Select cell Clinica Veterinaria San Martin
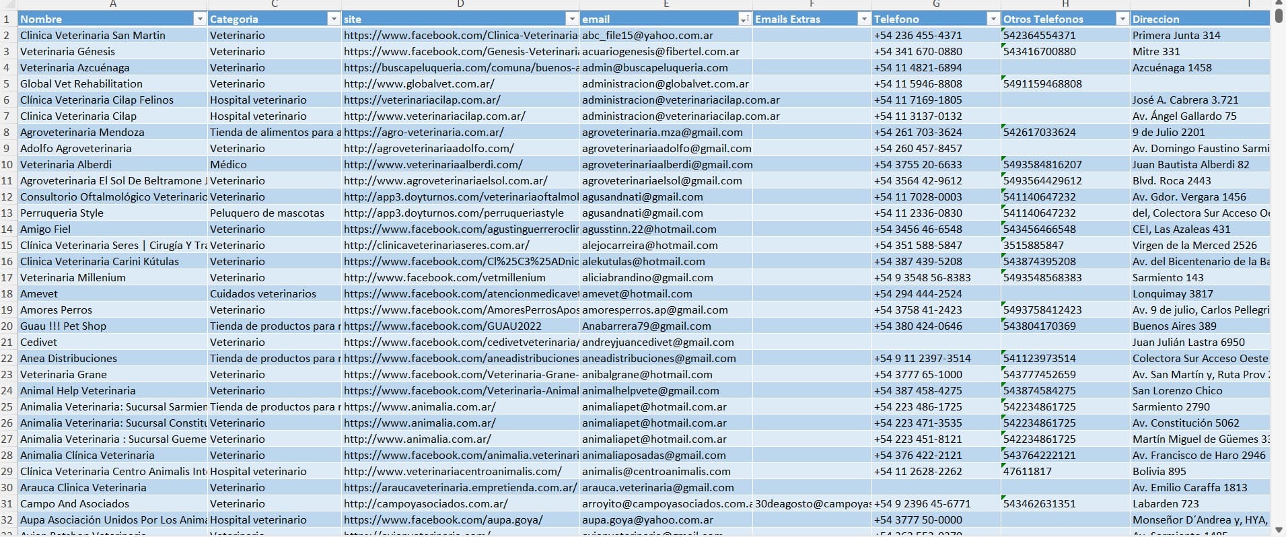This screenshot has height=537, width=1286. point(113,35)
